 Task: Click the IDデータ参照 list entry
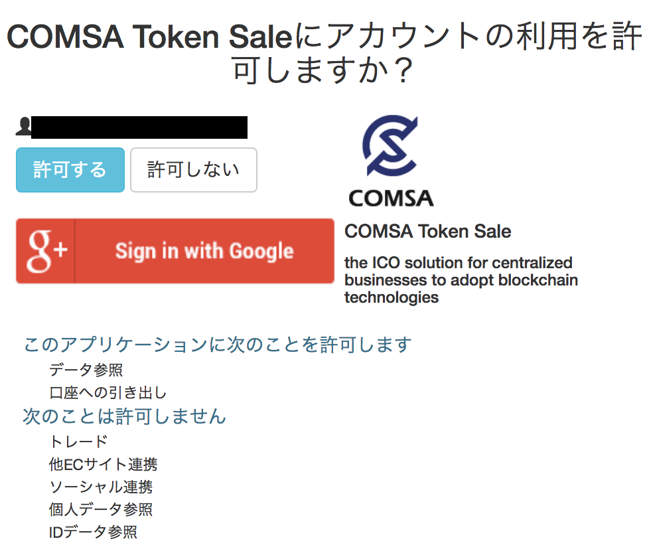tap(95, 531)
